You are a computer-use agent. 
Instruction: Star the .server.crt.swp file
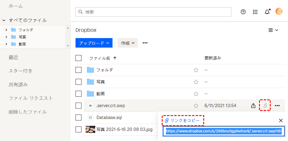[196, 106]
